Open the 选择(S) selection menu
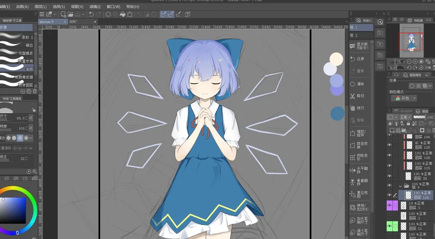 (x=59, y=7)
